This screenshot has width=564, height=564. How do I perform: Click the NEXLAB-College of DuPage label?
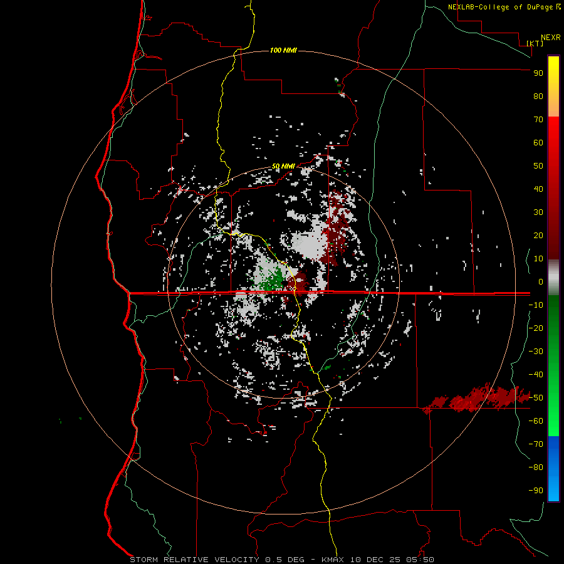pos(501,7)
